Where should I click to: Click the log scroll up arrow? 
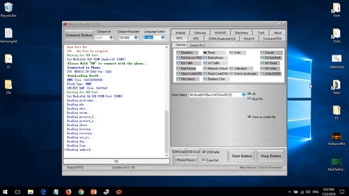point(167,47)
